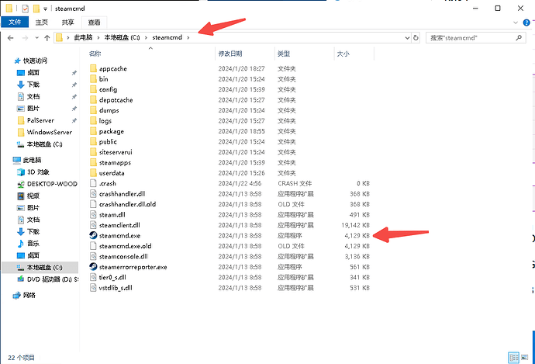Sort files by the 大小 column header
Screen dimensions: 535x364
point(343,54)
